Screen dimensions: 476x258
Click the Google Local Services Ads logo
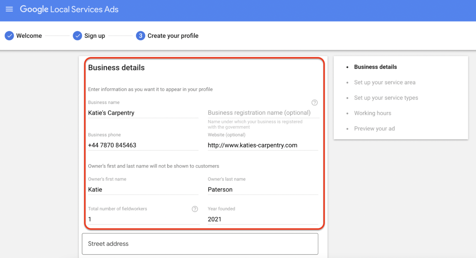69,9
